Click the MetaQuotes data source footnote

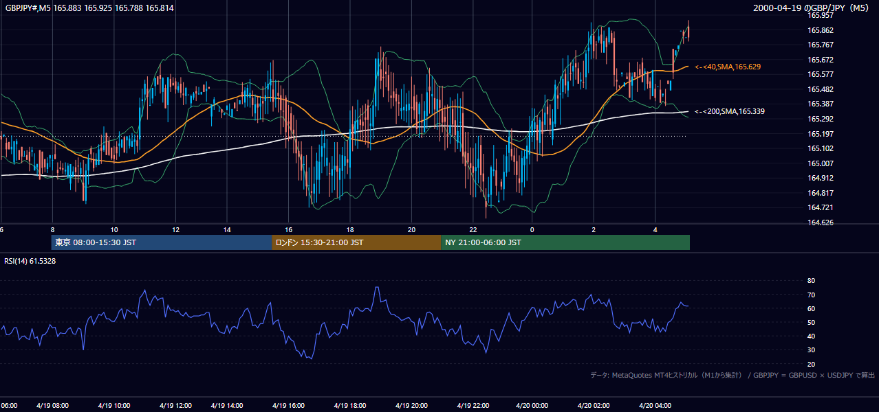pos(732,375)
